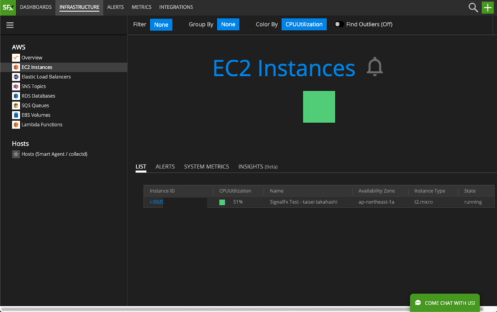Viewport: 497px width, 312px height.
Task: Select the Infrastructure top menu
Action: click(80, 7)
